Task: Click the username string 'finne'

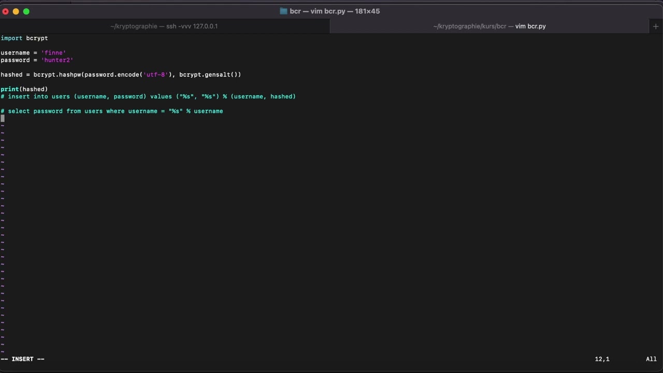Action: (x=53, y=52)
